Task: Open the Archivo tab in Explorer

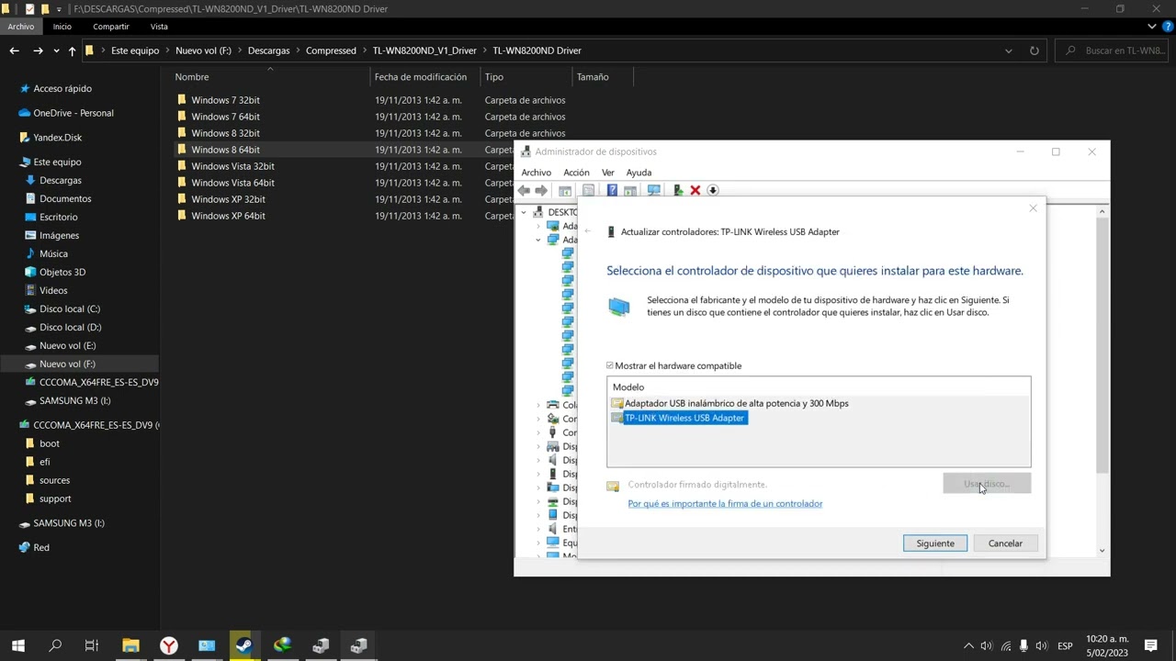Action: click(x=20, y=27)
